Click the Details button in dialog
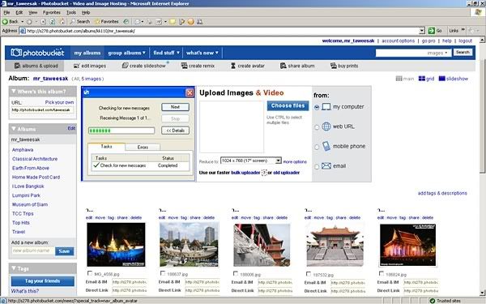486x304 pixels. tap(175, 131)
